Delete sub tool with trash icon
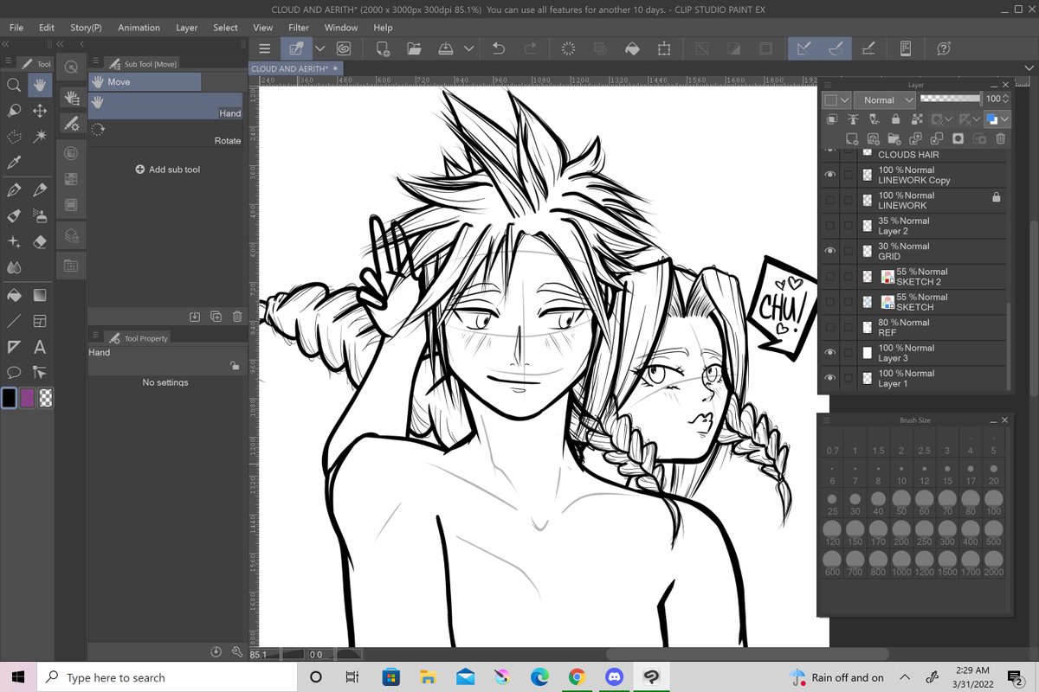Viewport: 1039px width, 692px height. point(236,317)
